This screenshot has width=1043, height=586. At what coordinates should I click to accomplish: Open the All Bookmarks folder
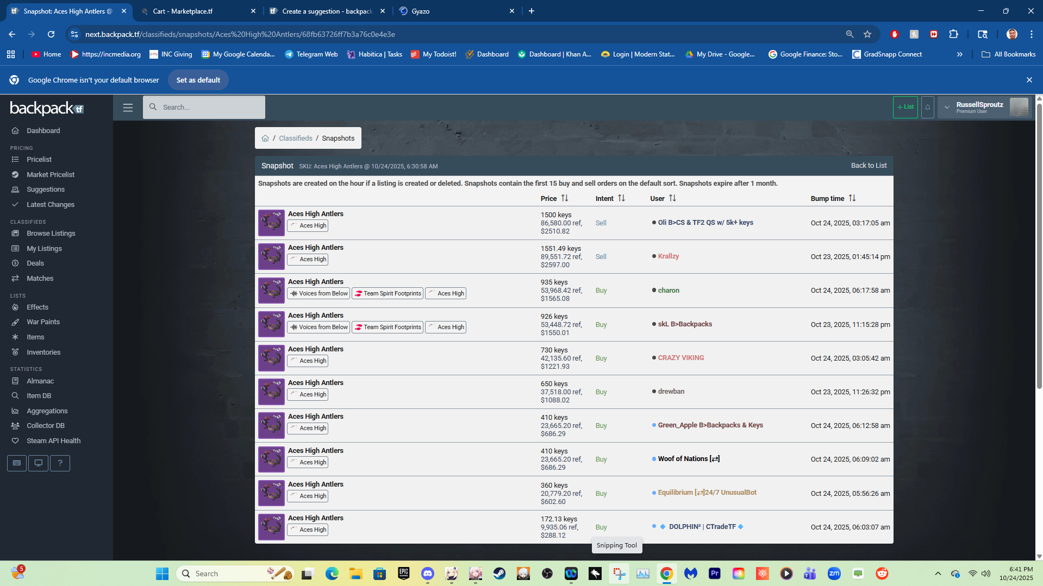1008,54
